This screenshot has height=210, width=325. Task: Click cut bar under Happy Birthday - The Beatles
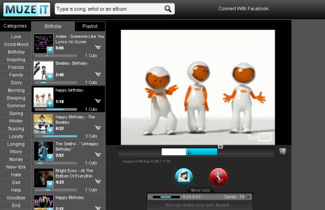[56, 136]
